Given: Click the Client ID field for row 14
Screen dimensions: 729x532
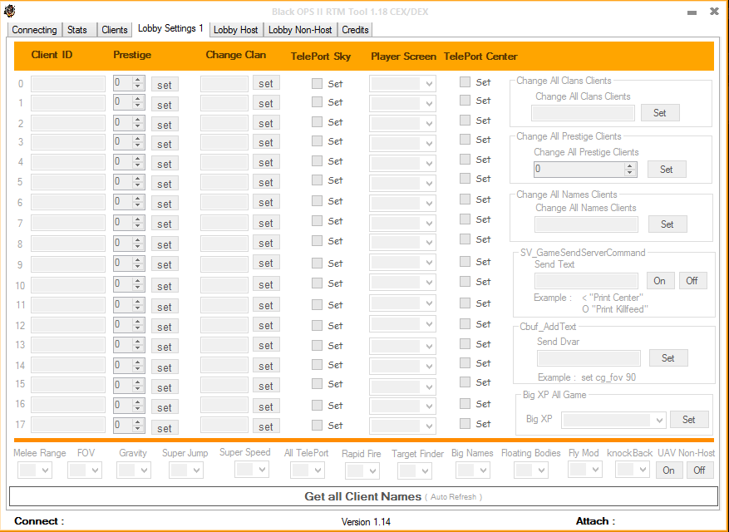Looking at the screenshot, I should [68, 366].
